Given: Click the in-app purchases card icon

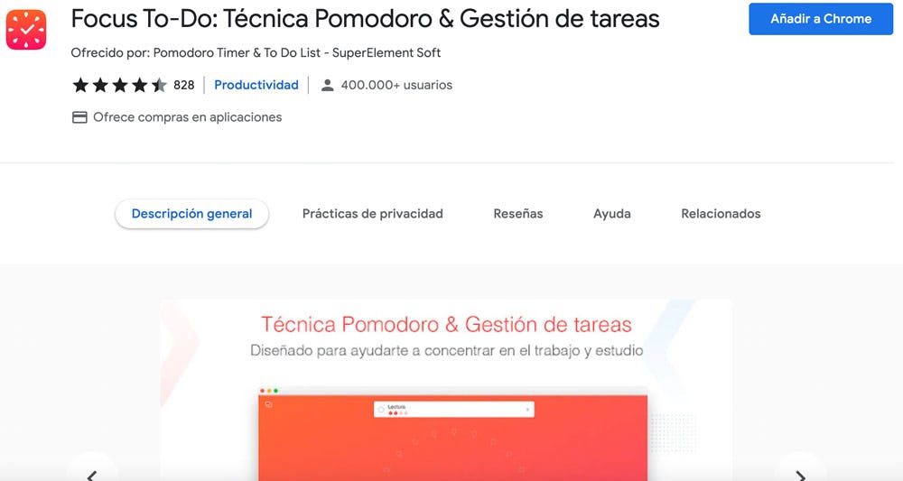Looking at the screenshot, I should click(79, 117).
